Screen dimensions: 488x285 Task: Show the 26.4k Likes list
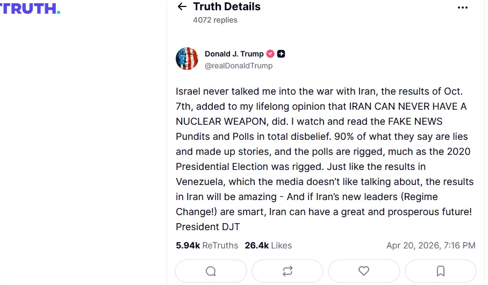tap(268, 245)
